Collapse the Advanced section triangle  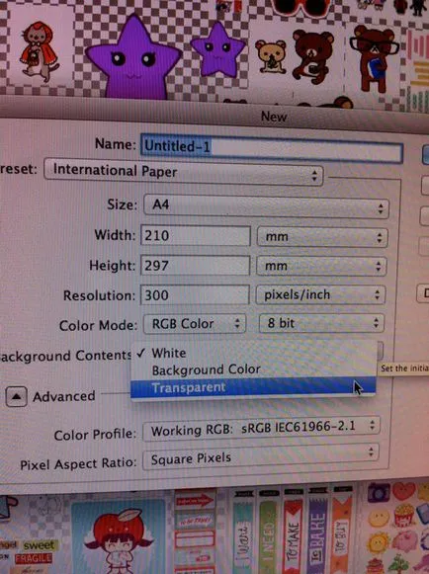pos(16,397)
